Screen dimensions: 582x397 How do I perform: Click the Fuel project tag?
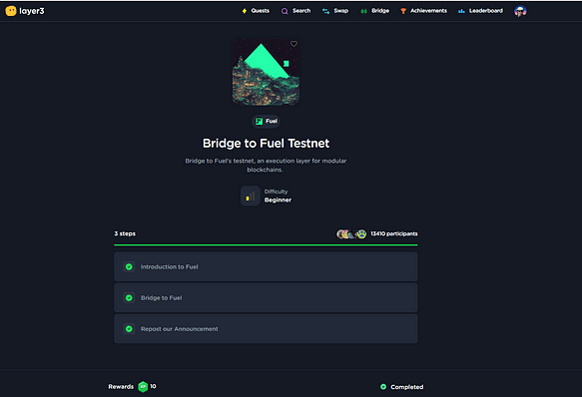point(267,122)
